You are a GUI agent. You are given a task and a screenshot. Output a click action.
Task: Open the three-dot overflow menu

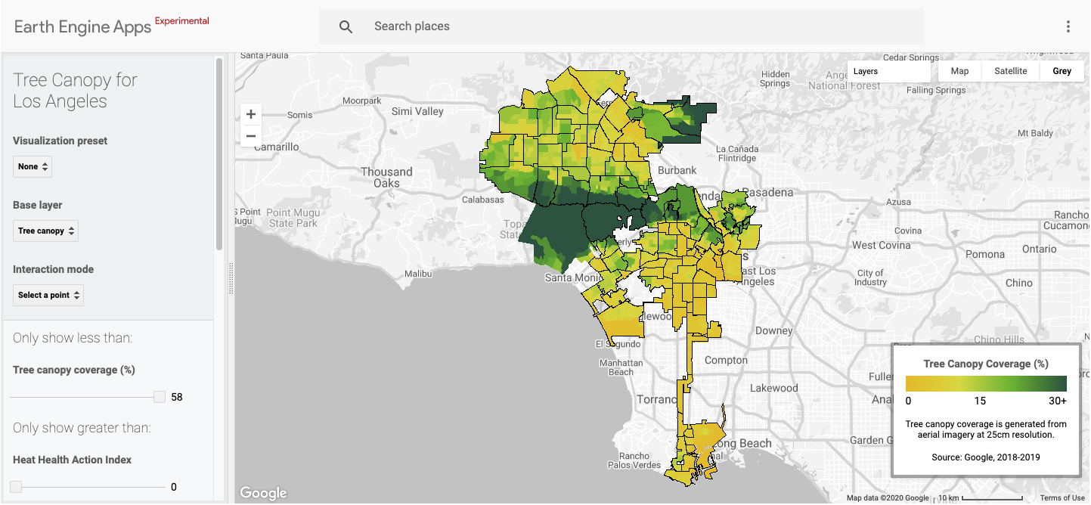click(x=1068, y=26)
